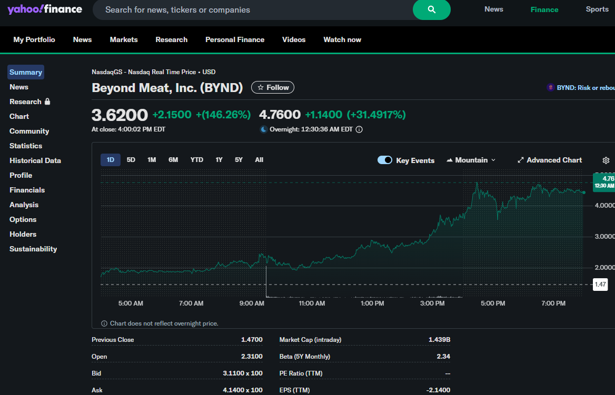Click the Market Cap value 1.439B
Viewport: 615px width, 395px height.
pyautogui.click(x=439, y=340)
